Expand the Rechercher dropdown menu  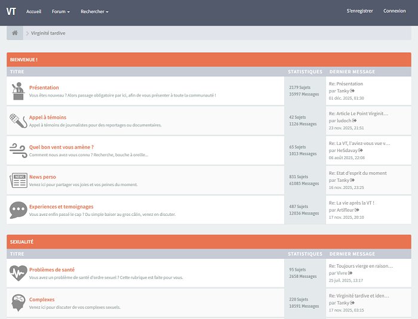point(94,11)
